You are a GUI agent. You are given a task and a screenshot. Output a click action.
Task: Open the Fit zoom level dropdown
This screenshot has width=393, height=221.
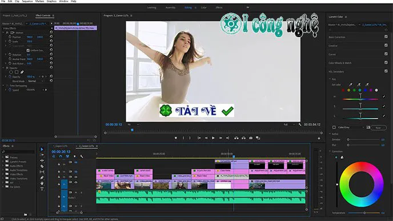point(133,124)
